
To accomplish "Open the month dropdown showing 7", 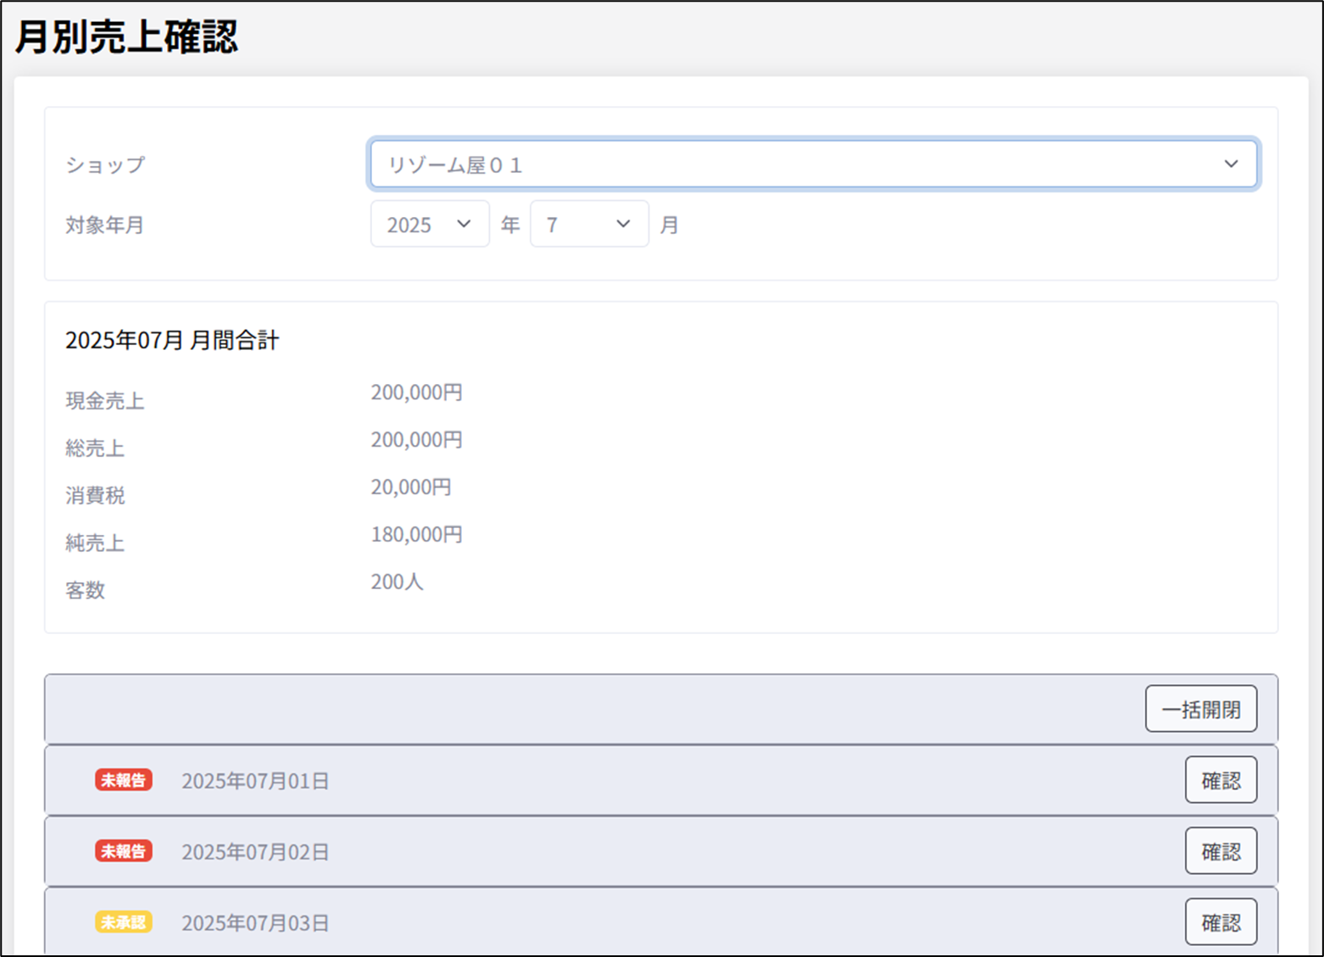I will pos(588,225).
